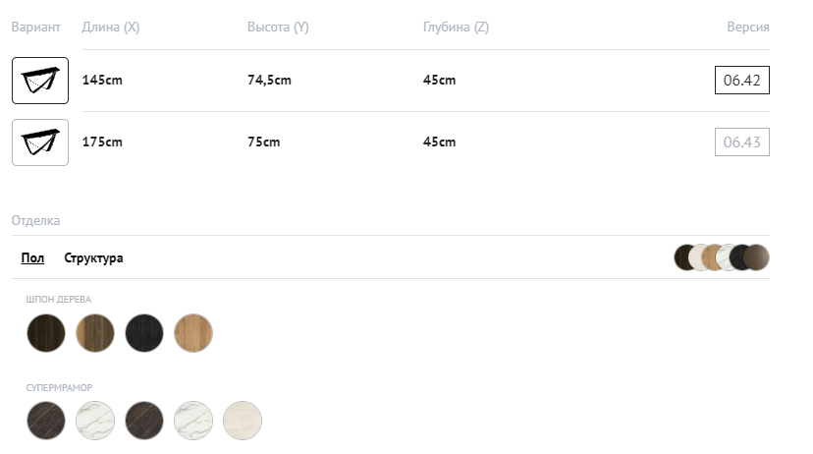This screenshot has width=813, height=454.
Task: Choose the light oak wood veneer swatch
Action: pyautogui.click(x=193, y=333)
